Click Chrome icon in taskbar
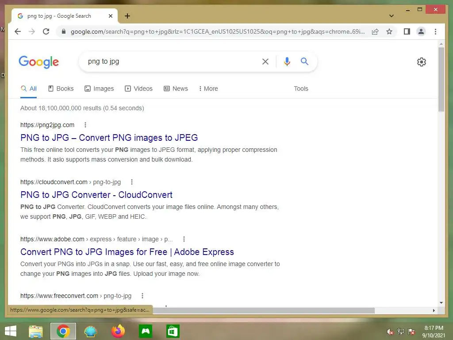The width and height of the screenshot is (453, 340). tap(63, 331)
